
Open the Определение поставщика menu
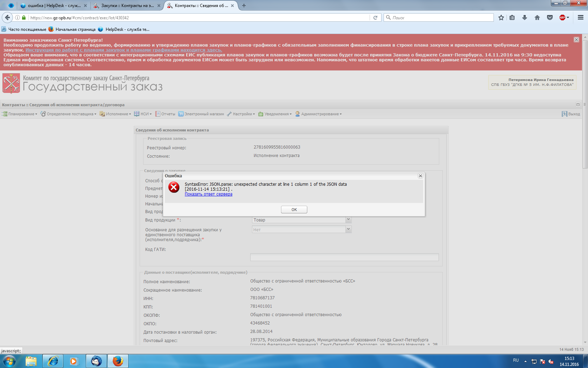pyautogui.click(x=68, y=114)
